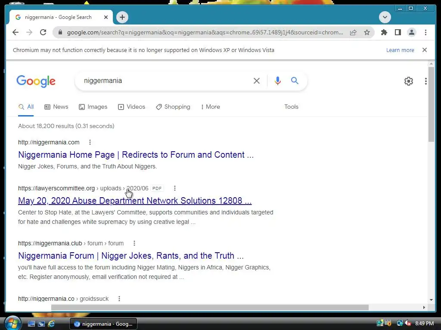The width and height of the screenshot is (441, 330).
Task: Click the network tray icon
Action: click(400, 324)
